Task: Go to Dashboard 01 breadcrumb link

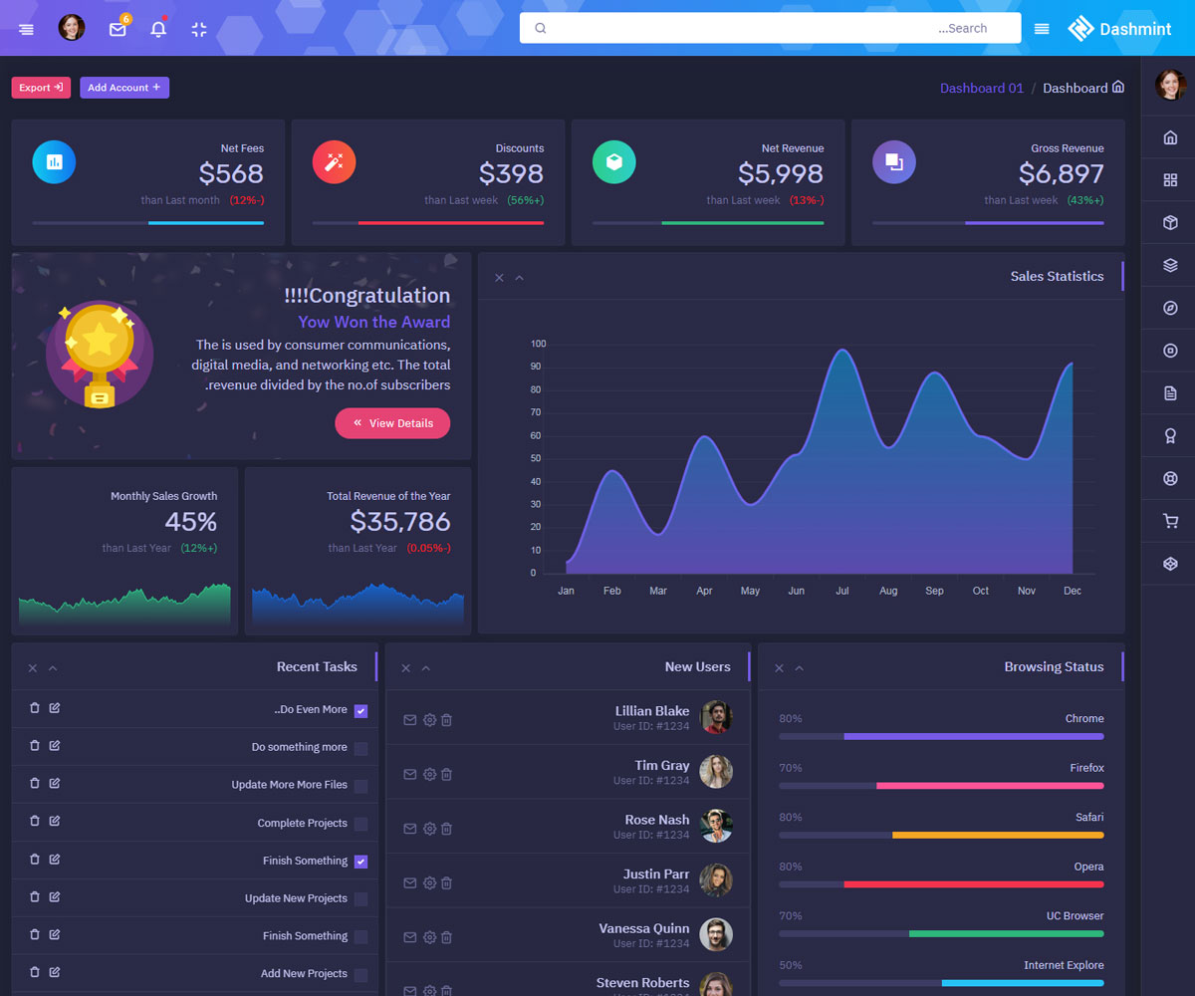Action: [981, 88]
